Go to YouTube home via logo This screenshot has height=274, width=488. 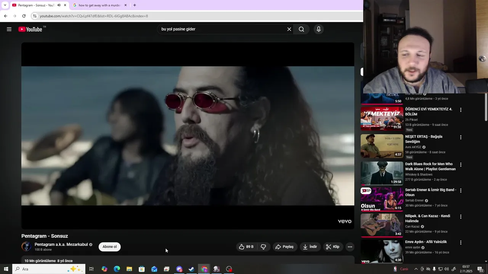pyautogui.click(x=30, y=29)
